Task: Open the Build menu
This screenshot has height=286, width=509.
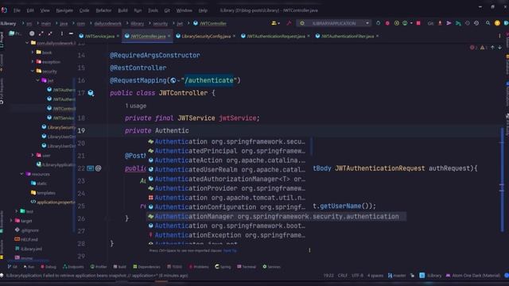Action: (122, 10)
